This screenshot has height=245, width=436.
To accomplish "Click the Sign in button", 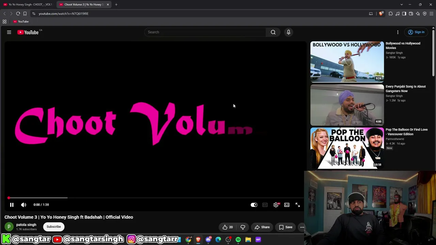I will pos(416,32).
